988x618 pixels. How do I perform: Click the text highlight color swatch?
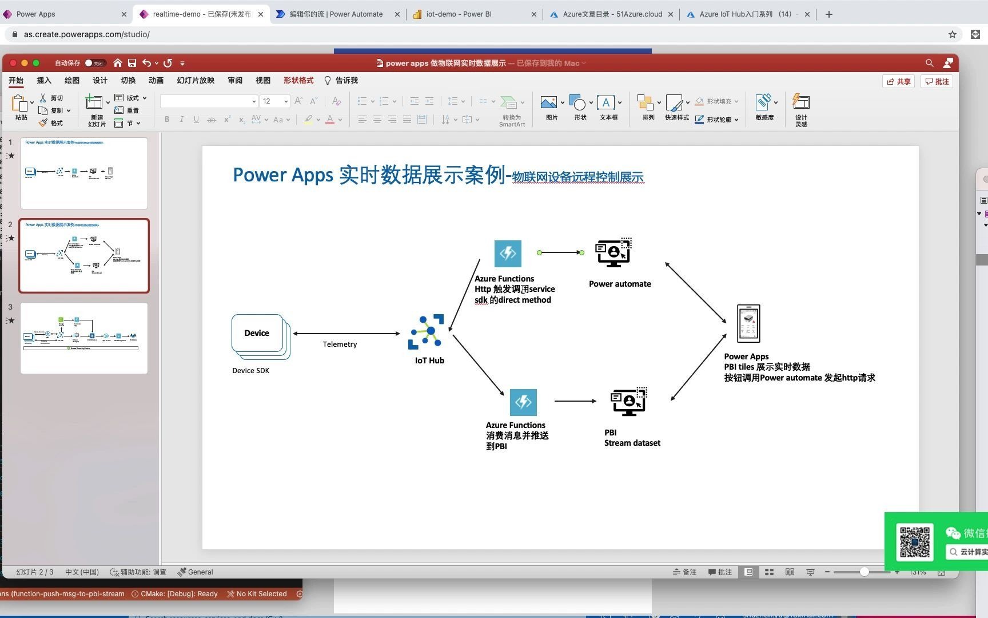pyautogui.click(x=308, y=120)
